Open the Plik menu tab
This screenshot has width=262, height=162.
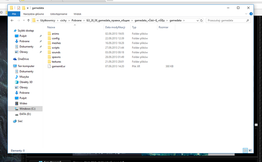pyautogui.click(x=14, y=14)
